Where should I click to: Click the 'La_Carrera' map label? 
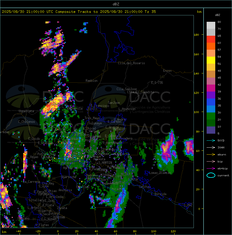point(32,182)
